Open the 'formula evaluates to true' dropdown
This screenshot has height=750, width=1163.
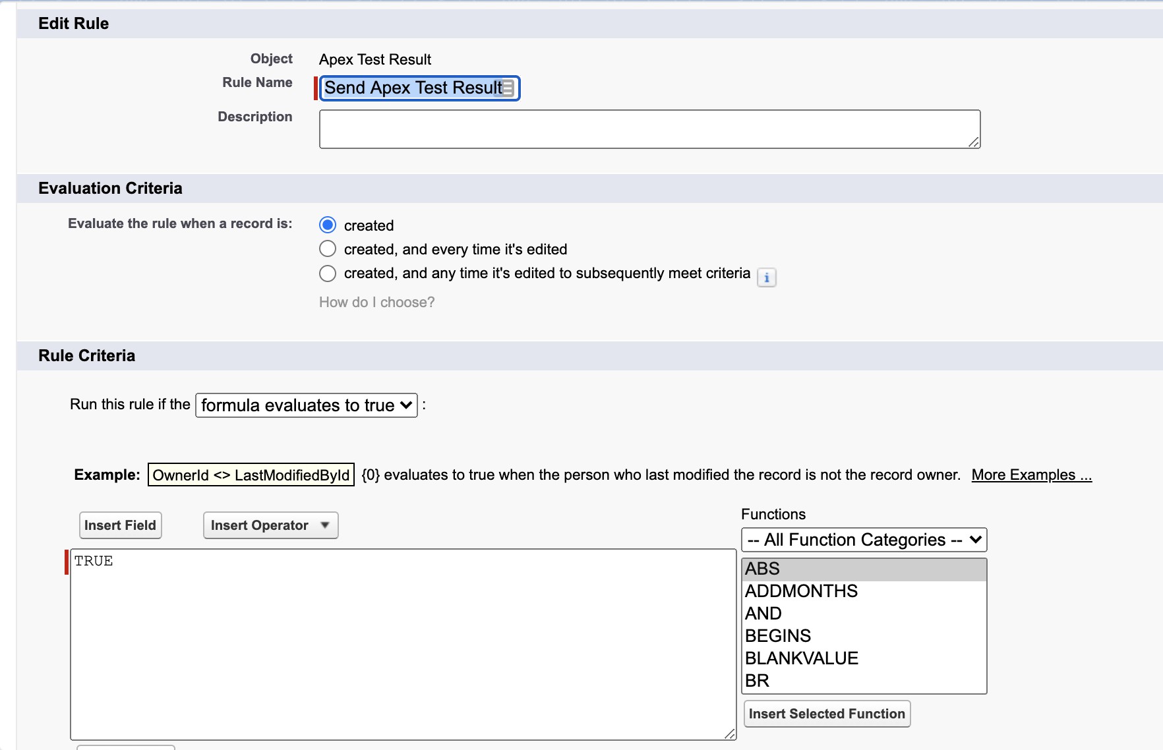(307, 405)
